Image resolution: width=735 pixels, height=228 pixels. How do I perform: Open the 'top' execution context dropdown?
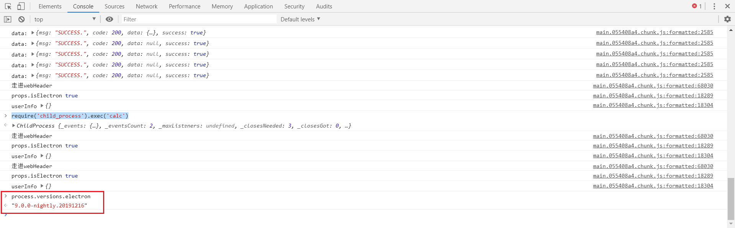[65, 19]
